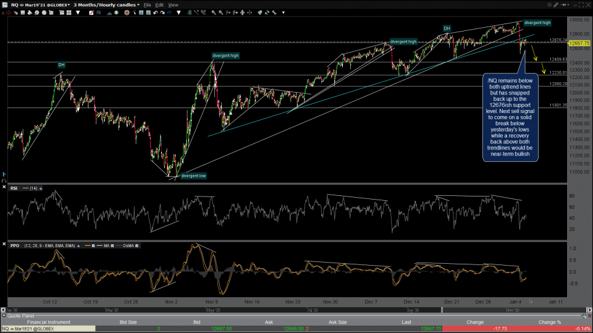This screenshot has height=333, width=593.
Task: Click the refresh chart icon
Action: (267, 12)
